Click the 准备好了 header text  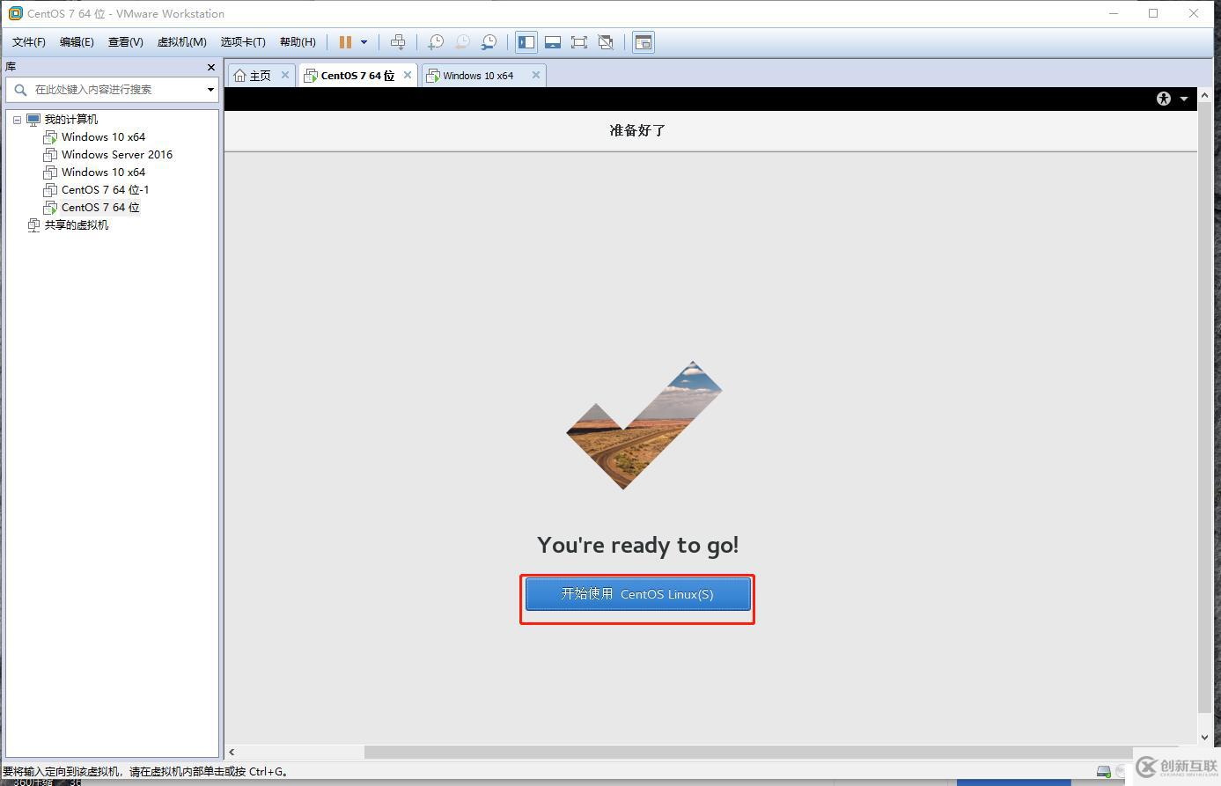coord(637,130)
